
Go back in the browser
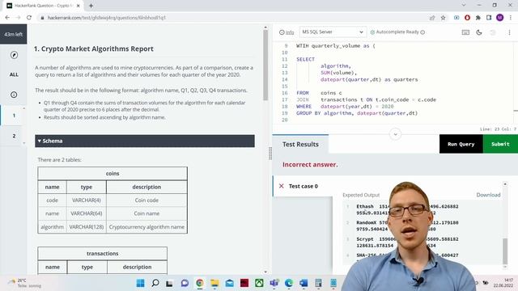click(7, 18)
